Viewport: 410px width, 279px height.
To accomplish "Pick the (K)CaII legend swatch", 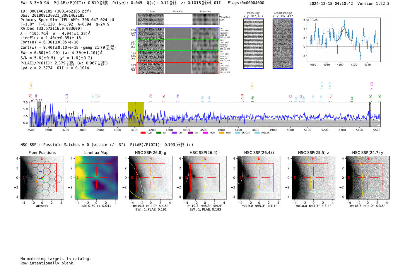I will [238, 133].
